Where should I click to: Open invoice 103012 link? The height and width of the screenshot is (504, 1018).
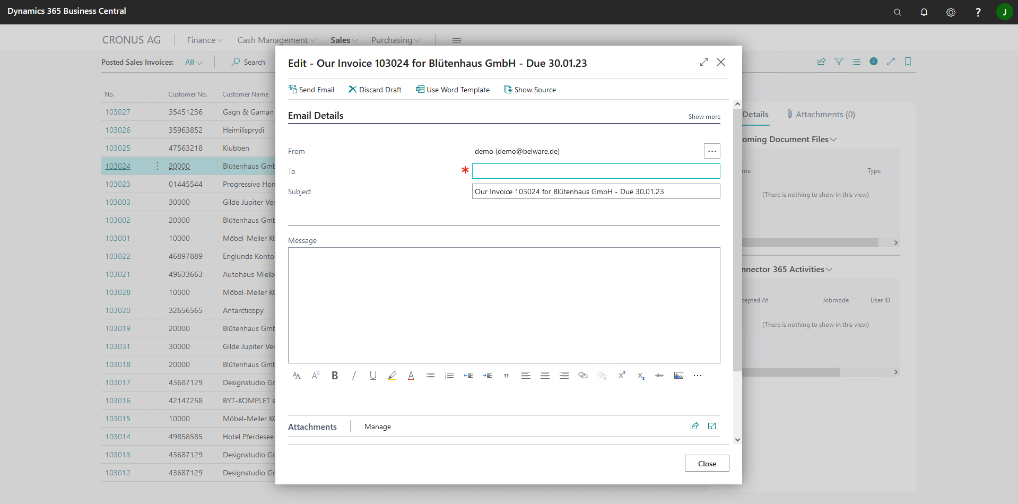[118, 473]
